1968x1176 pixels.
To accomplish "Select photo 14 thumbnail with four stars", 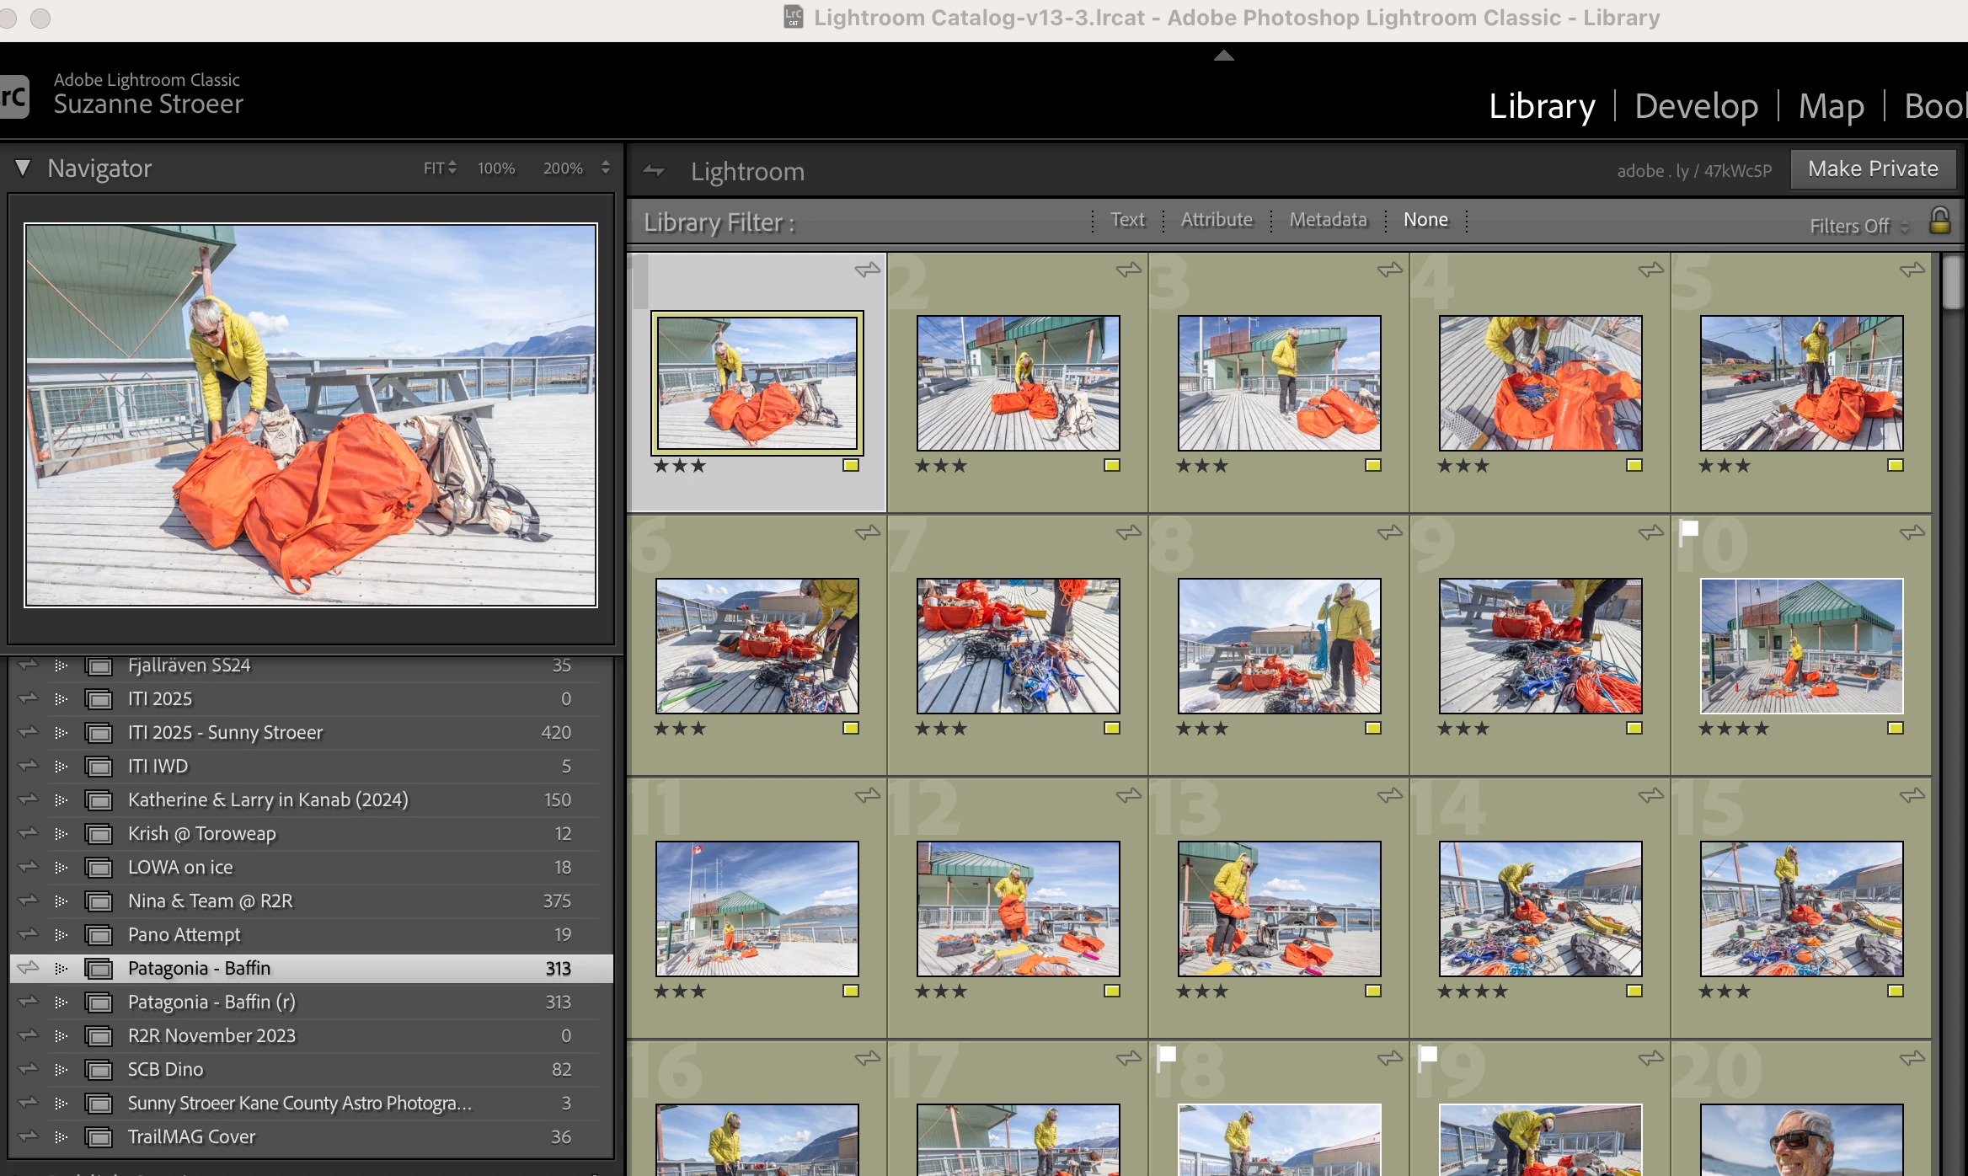I will coord(1540,908).
